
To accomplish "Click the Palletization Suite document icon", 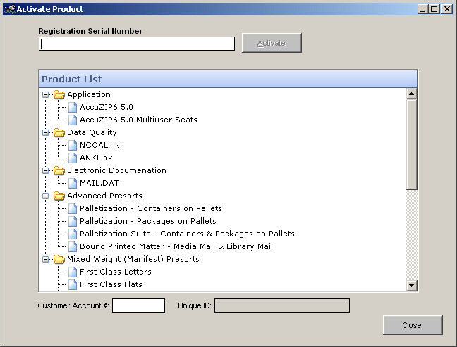I will (72, 234).
